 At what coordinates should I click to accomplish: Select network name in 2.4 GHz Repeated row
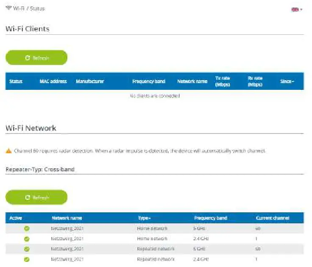[67, 259]
